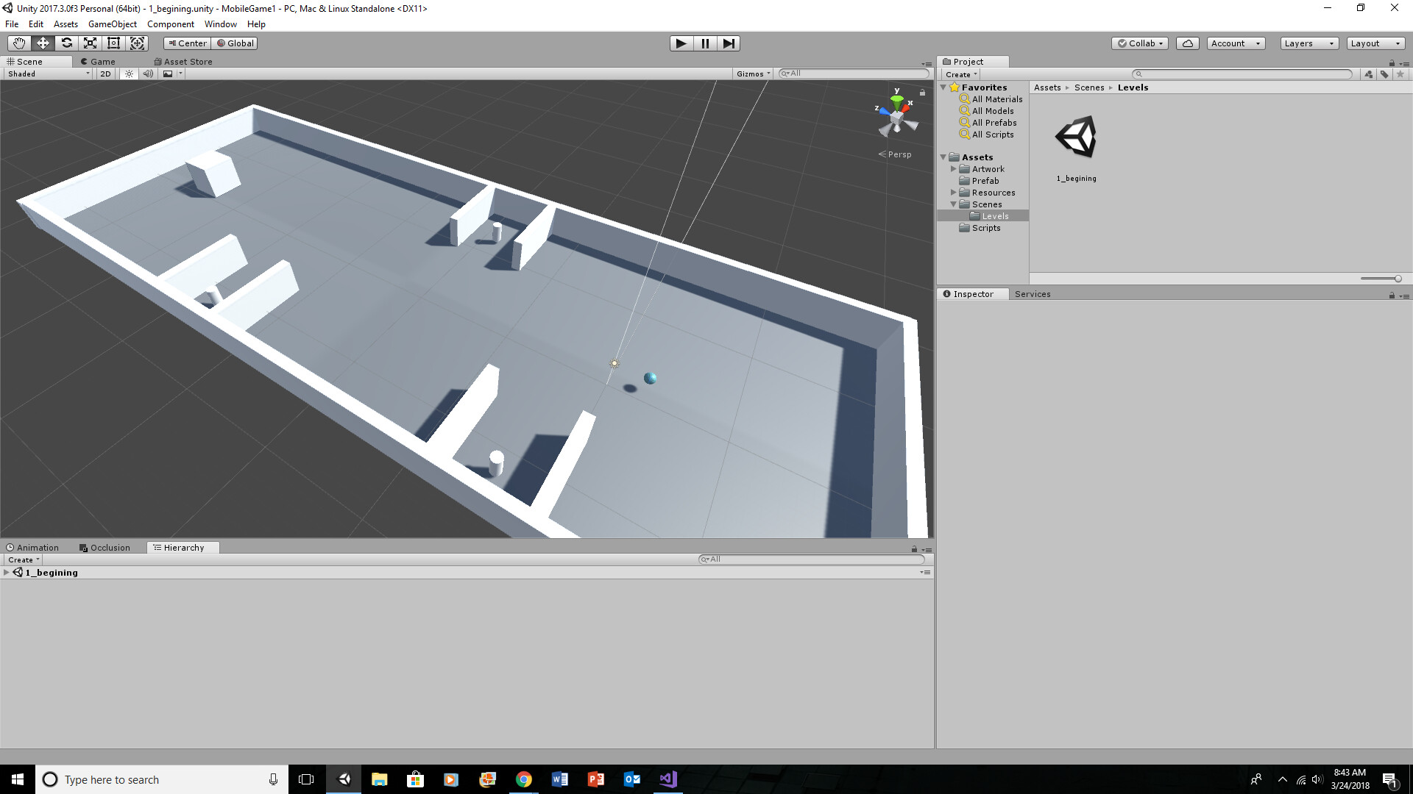Select the Rect Transform tool
The image size is (1413, 794).
113,43
